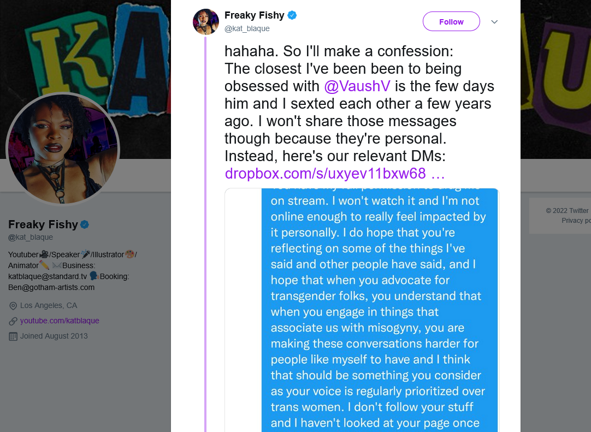Viewport: 591px width, 432px height.
Task: Click the verified badge in tweet header
Action: 292,15
